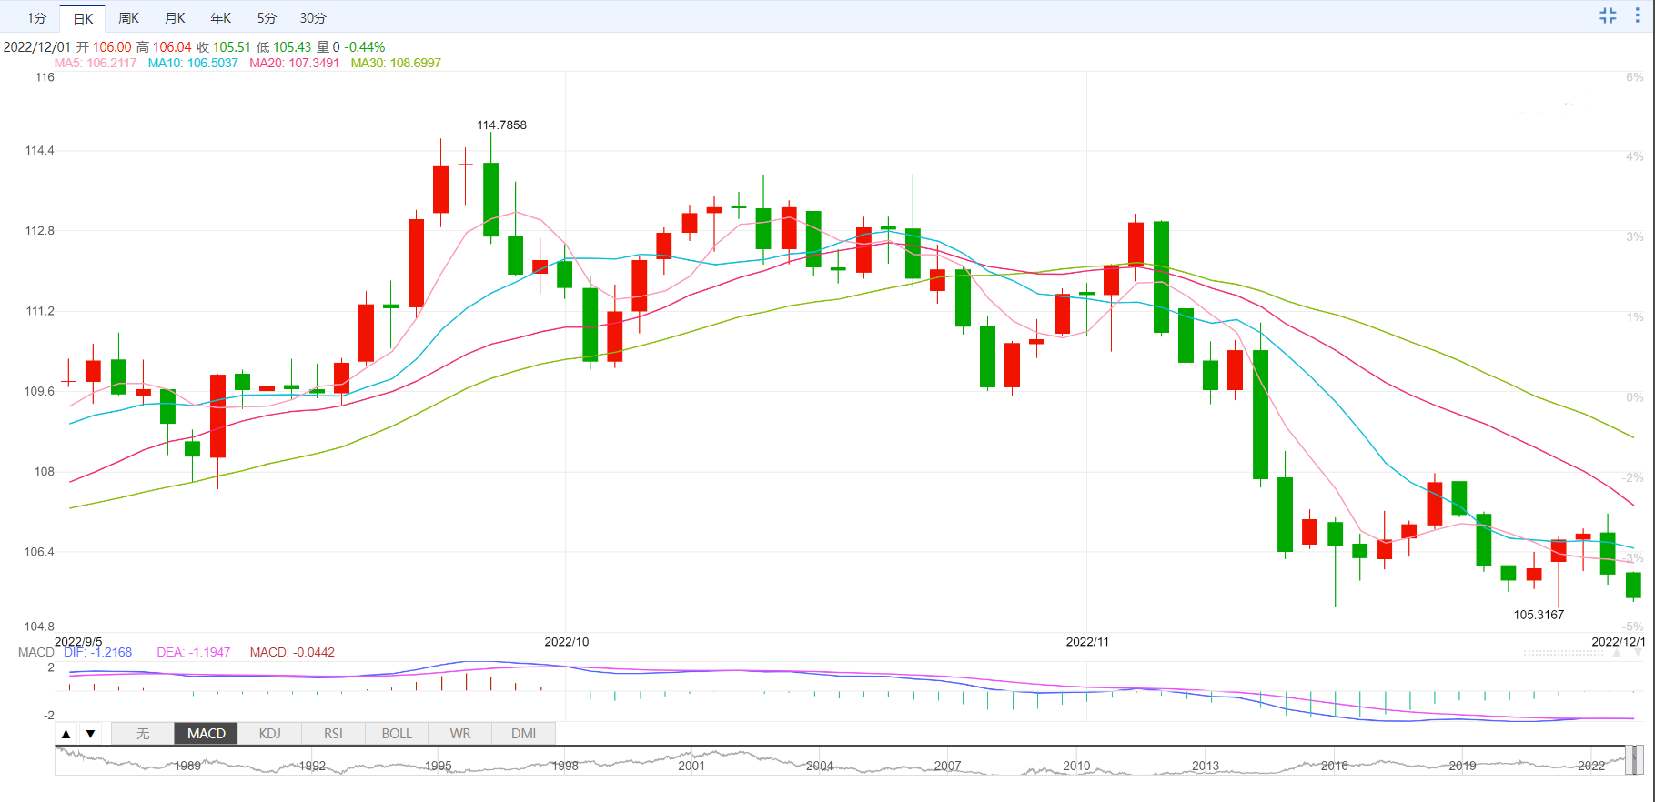The width and height of the screenshot is (1655, 802).
Task: Click the dotted drag grip under 2022/12/1
Action: click(1563, 653)
